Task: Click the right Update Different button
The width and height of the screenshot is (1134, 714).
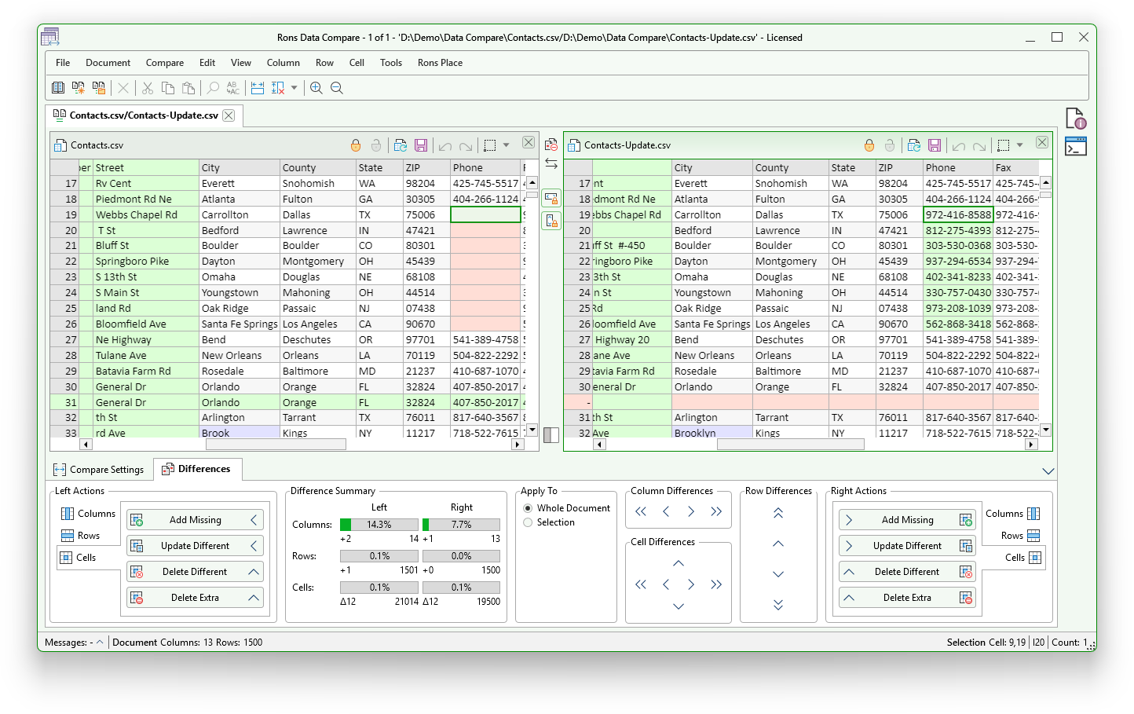Action: point(907,546)
